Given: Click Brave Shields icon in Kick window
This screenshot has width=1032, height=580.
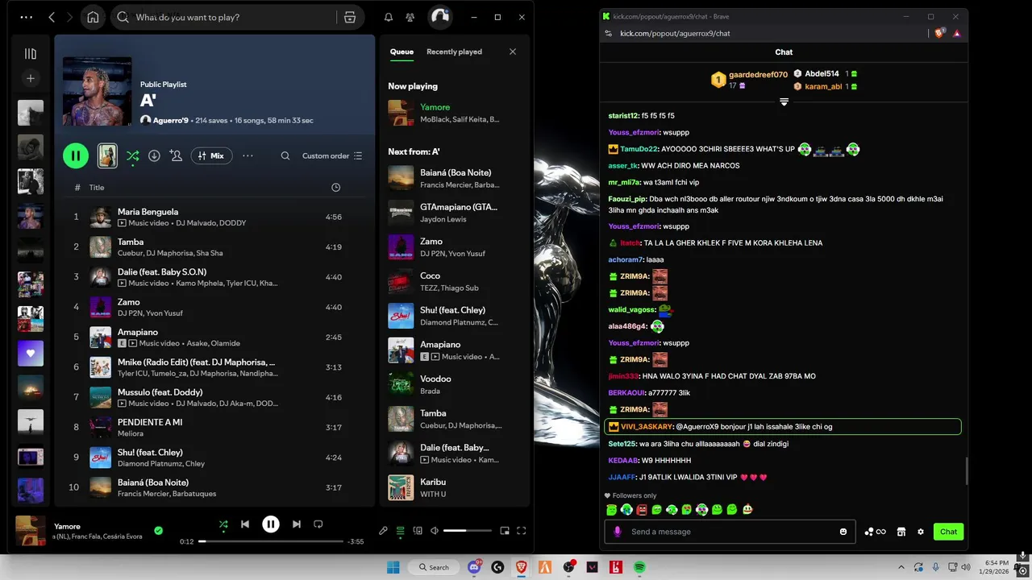Looking at the screenshot, I should pos(939,33).
